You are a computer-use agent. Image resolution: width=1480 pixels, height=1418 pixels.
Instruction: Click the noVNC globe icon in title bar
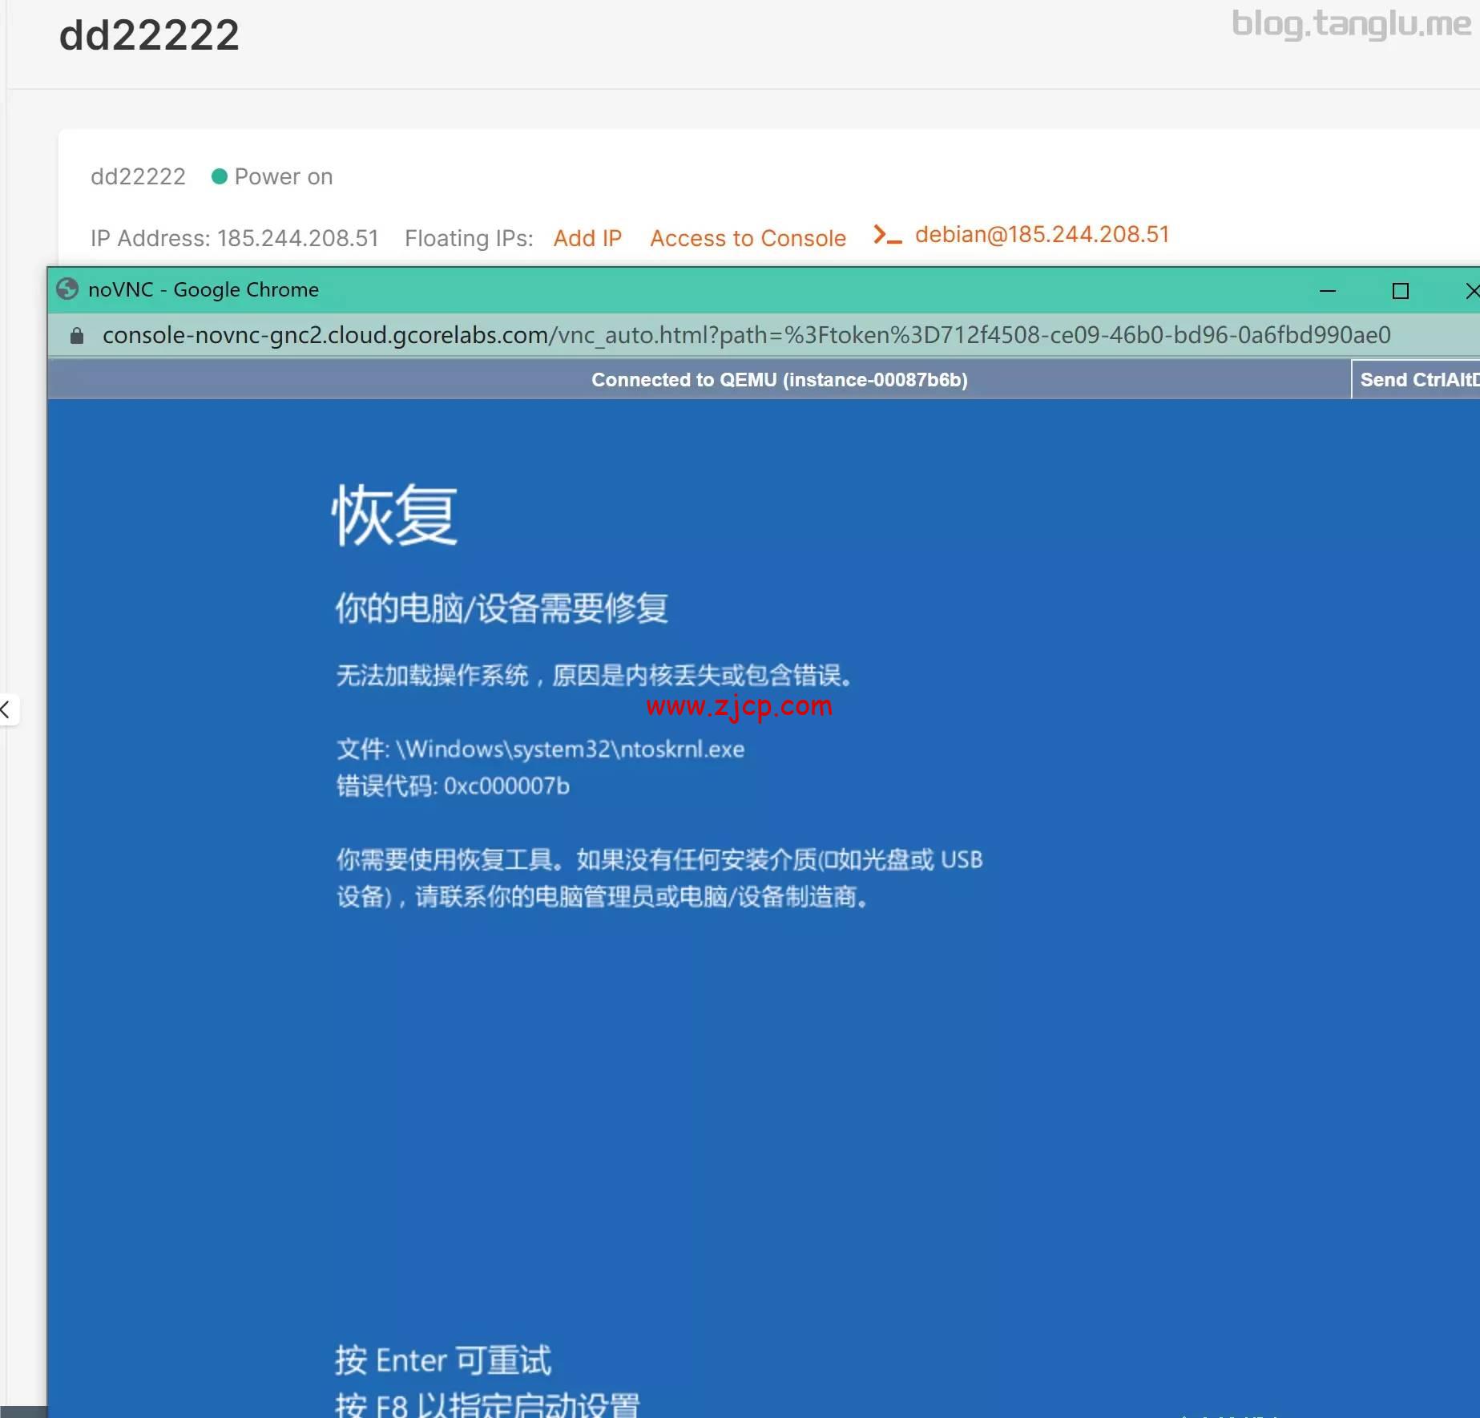[68, 289]
